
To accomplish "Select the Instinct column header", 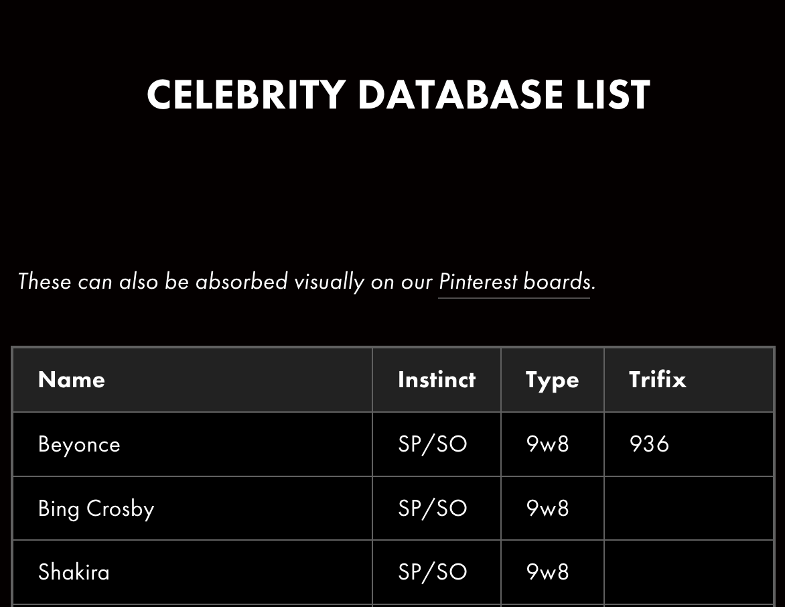I will 436,380.
